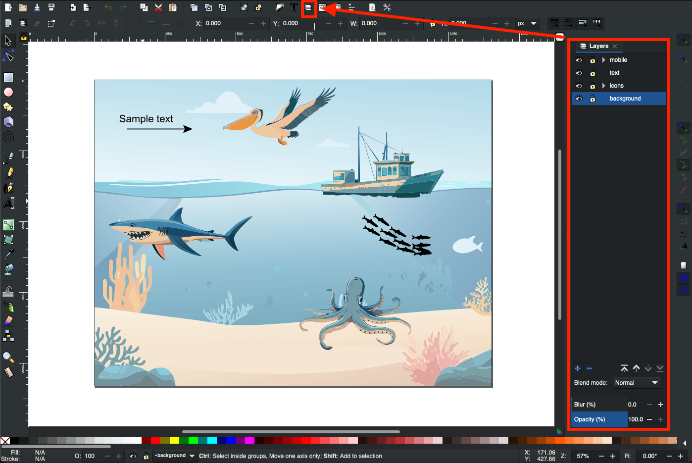Select the Star tool
Viewport: 692px width, 463px height.
(x=7, y=107)
